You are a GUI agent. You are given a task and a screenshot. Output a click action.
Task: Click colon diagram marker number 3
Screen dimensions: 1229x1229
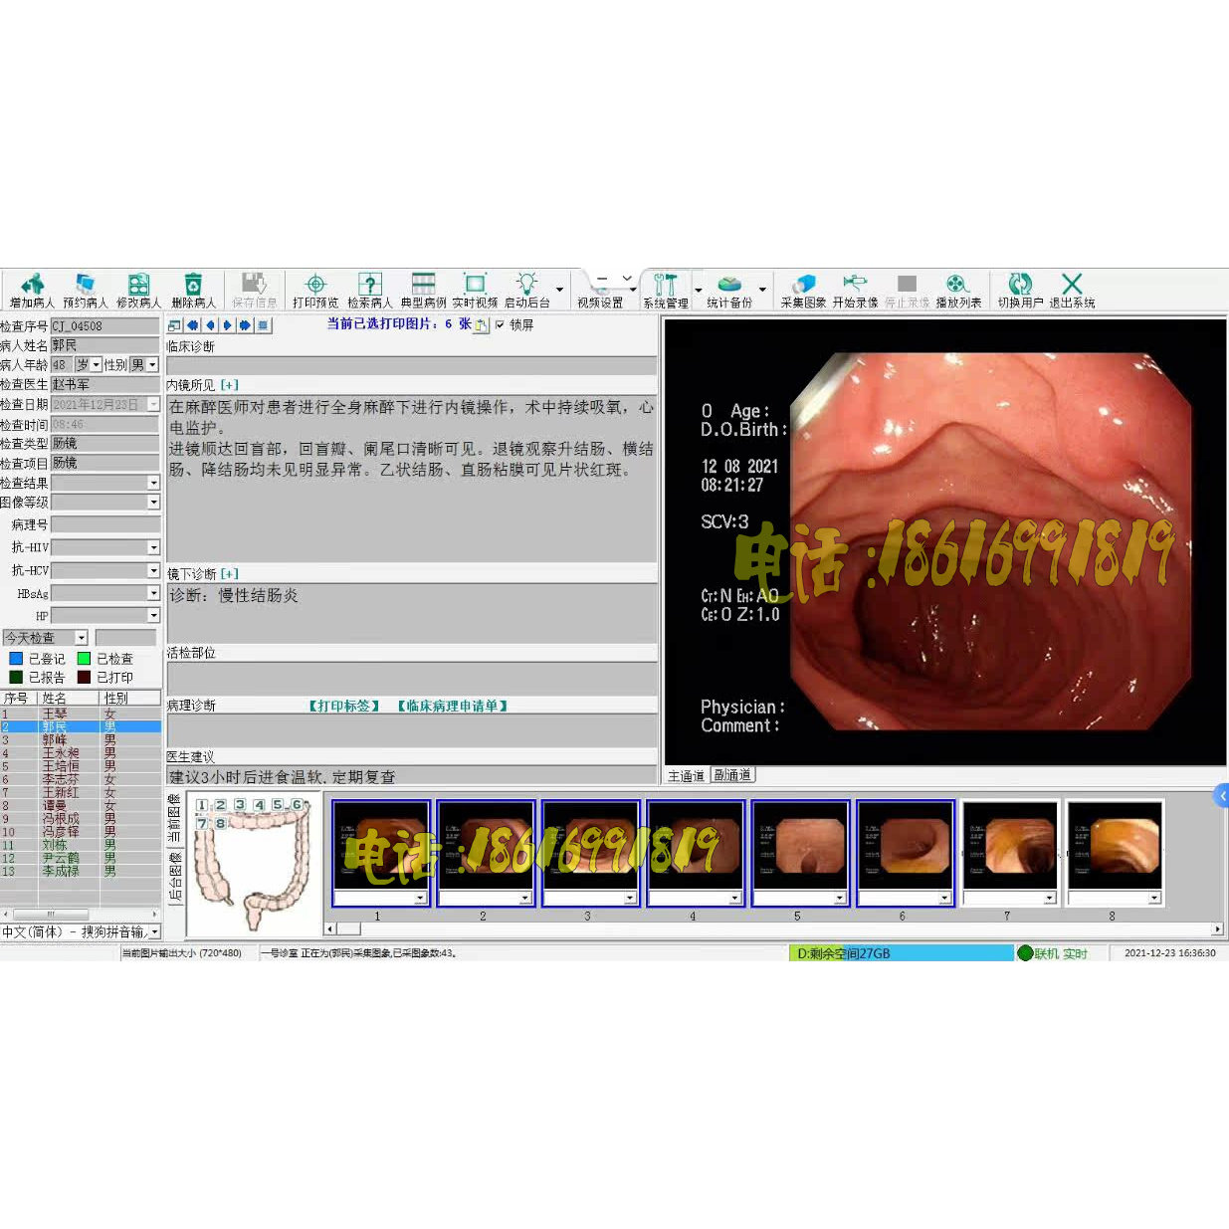click(x=240, y=804)
